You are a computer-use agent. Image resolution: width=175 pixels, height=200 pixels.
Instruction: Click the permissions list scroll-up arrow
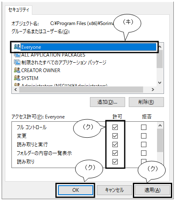[160, 125]
